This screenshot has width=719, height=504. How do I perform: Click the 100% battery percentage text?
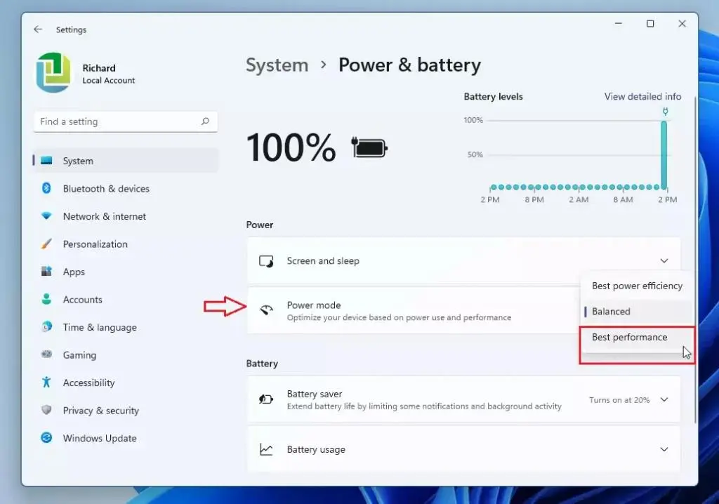pyautogui.click(x=291, y=147)
